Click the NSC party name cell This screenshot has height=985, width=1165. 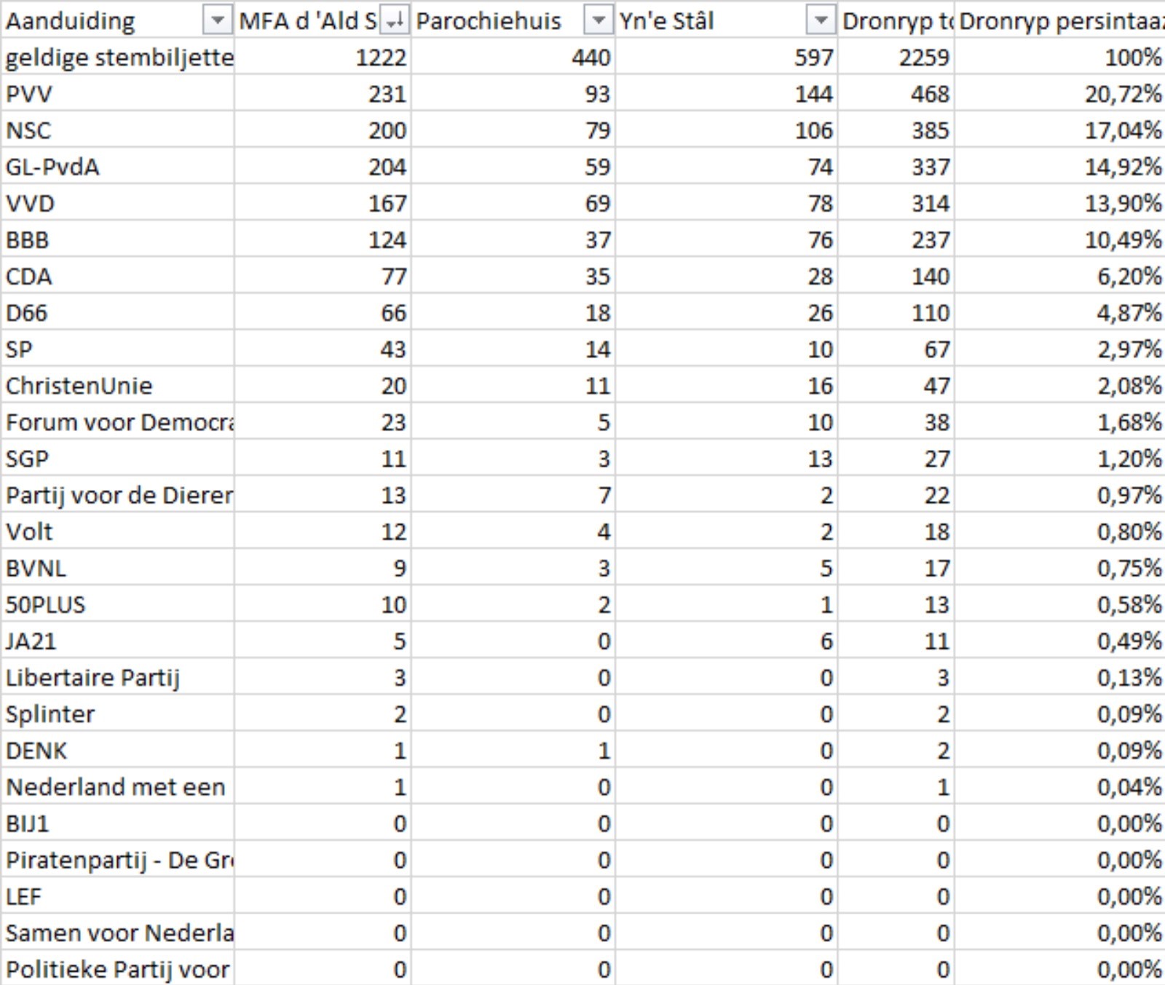(118, 130)
